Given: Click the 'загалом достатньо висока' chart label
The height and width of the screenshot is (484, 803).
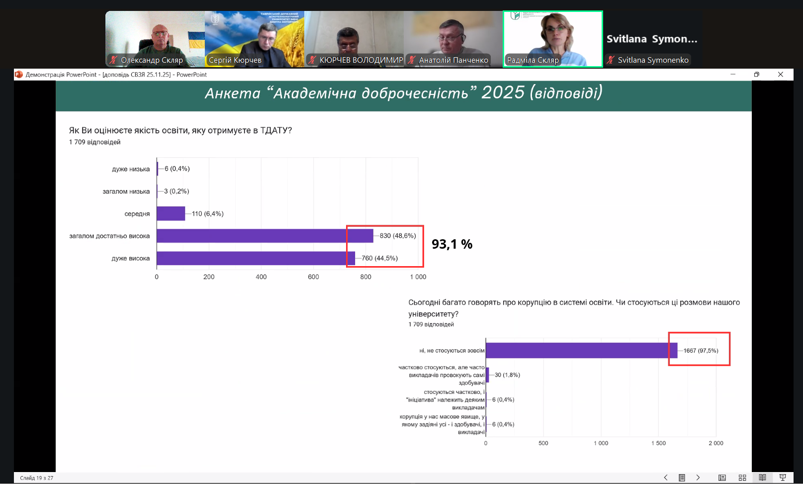Looking at the screenshot, I should [x=109, y=236].
